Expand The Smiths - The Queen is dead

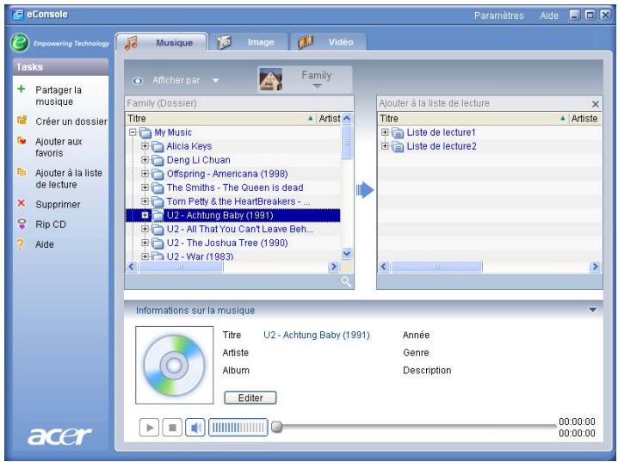tap(145, 188)
